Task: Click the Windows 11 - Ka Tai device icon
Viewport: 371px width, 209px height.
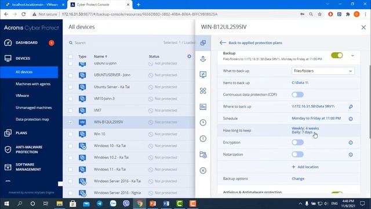Action: tap(82, 170)
